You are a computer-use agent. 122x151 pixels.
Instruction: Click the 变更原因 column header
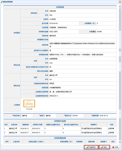tap(79, 142)
